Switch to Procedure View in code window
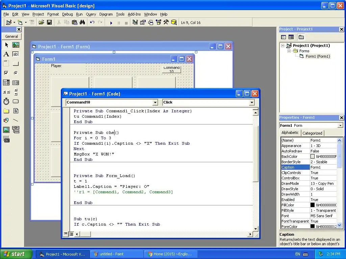The image size is (346, 259). coord(66,234)
